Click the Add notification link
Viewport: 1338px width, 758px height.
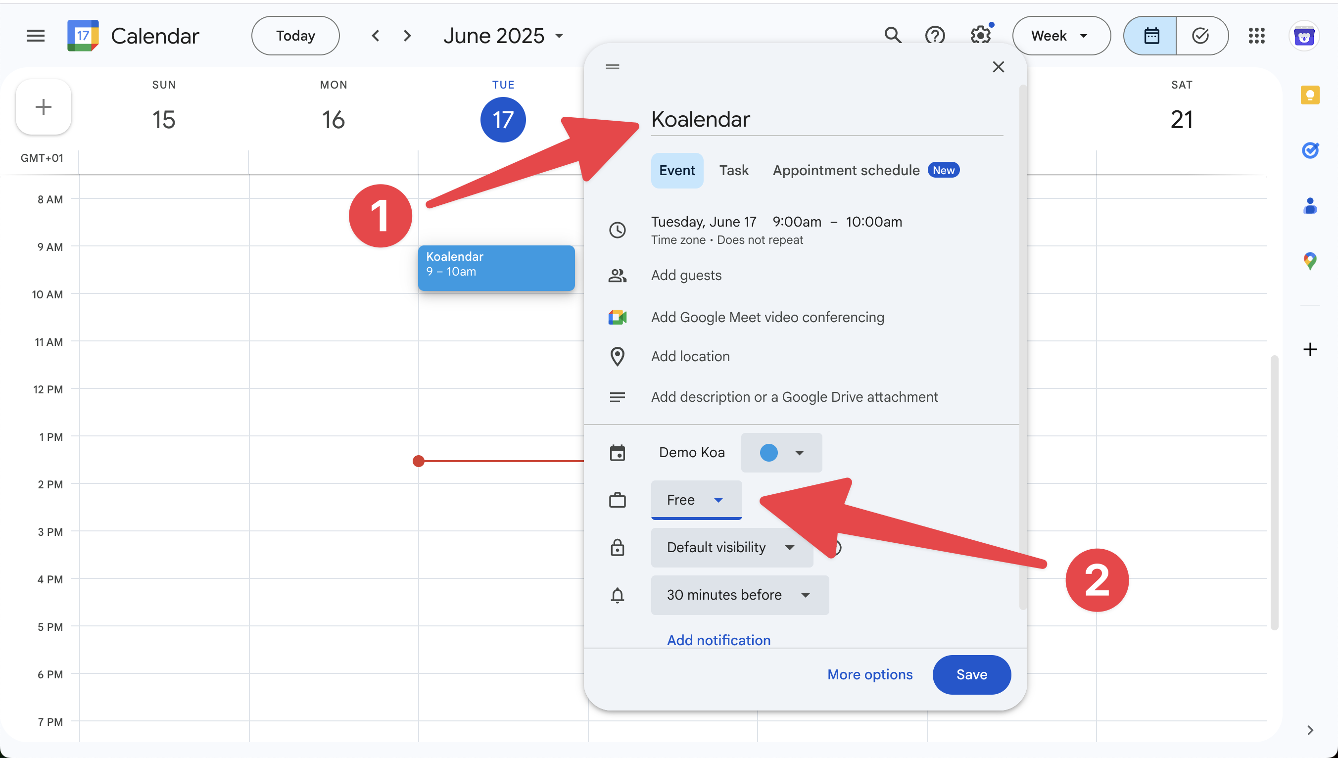tap(718, 640)
